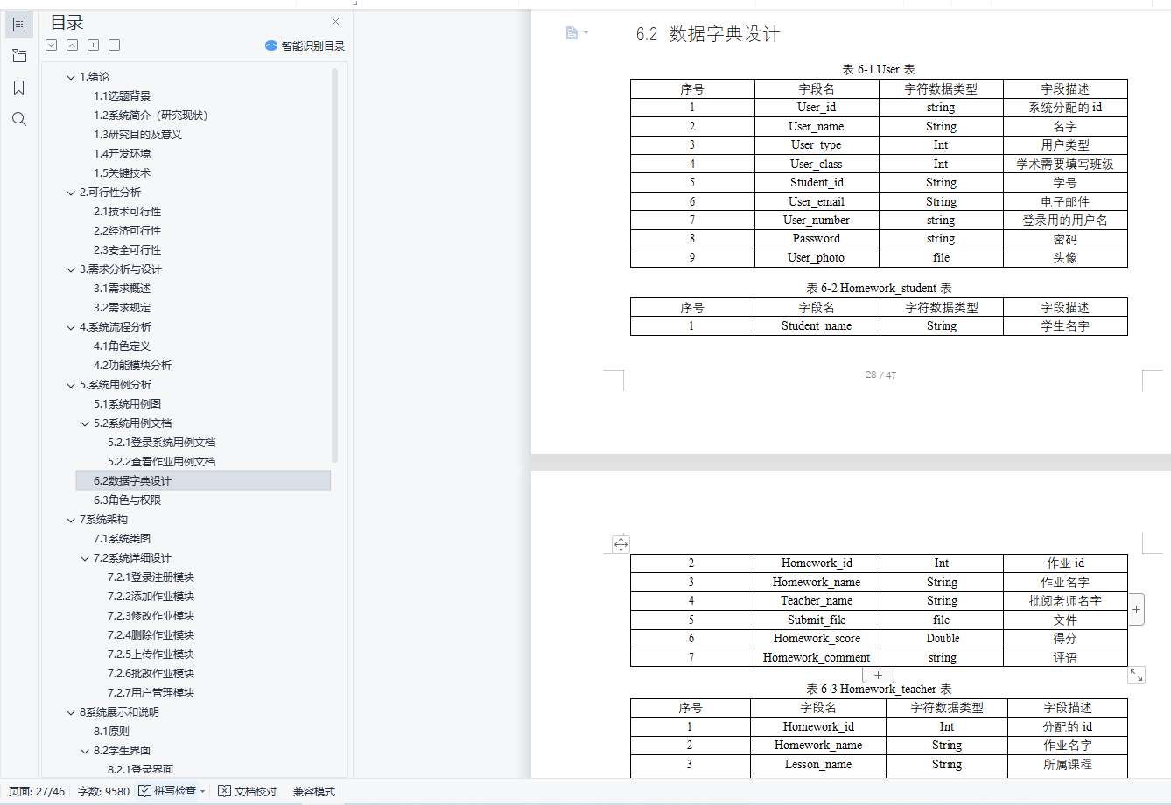The width and height of the screenshot is (1171, 805).
Task: Collapse the 7系统架构 section
Action: point(71,520)
